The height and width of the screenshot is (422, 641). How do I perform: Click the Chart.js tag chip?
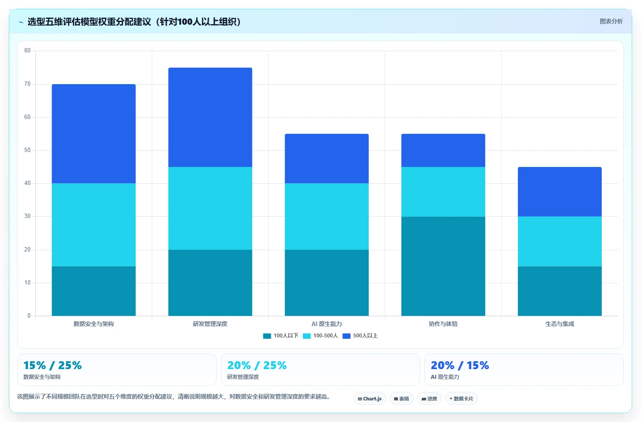[370, 399]
